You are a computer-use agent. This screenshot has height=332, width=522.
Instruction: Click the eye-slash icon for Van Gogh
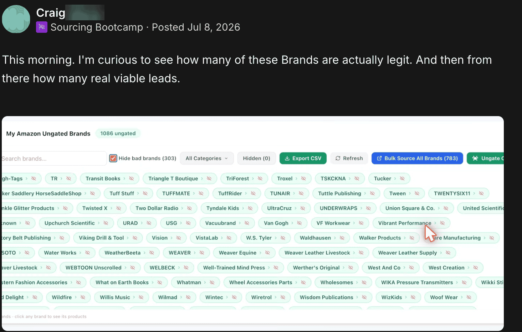[x=300, y=223]
